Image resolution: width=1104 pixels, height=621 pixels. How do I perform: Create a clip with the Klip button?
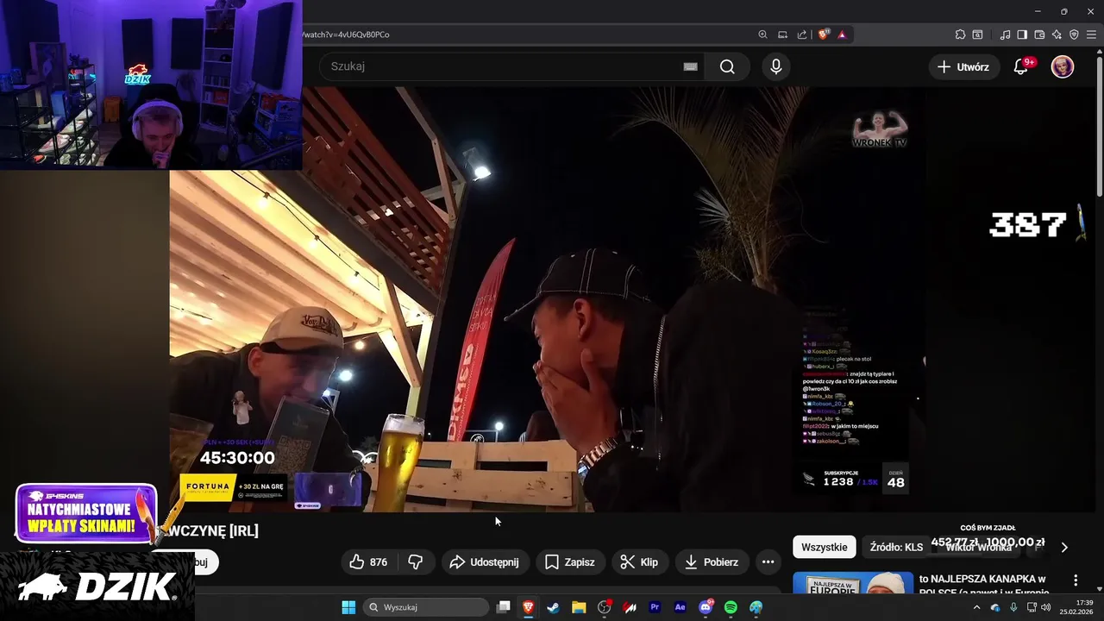click(x=639, y=561)
